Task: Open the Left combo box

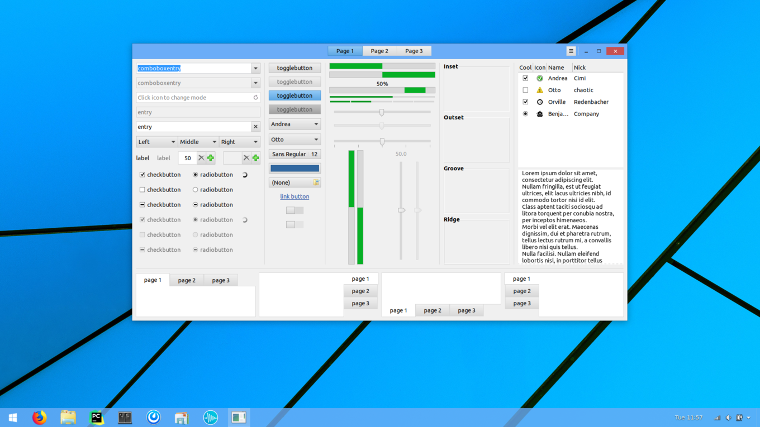Action: coord(156,142)
